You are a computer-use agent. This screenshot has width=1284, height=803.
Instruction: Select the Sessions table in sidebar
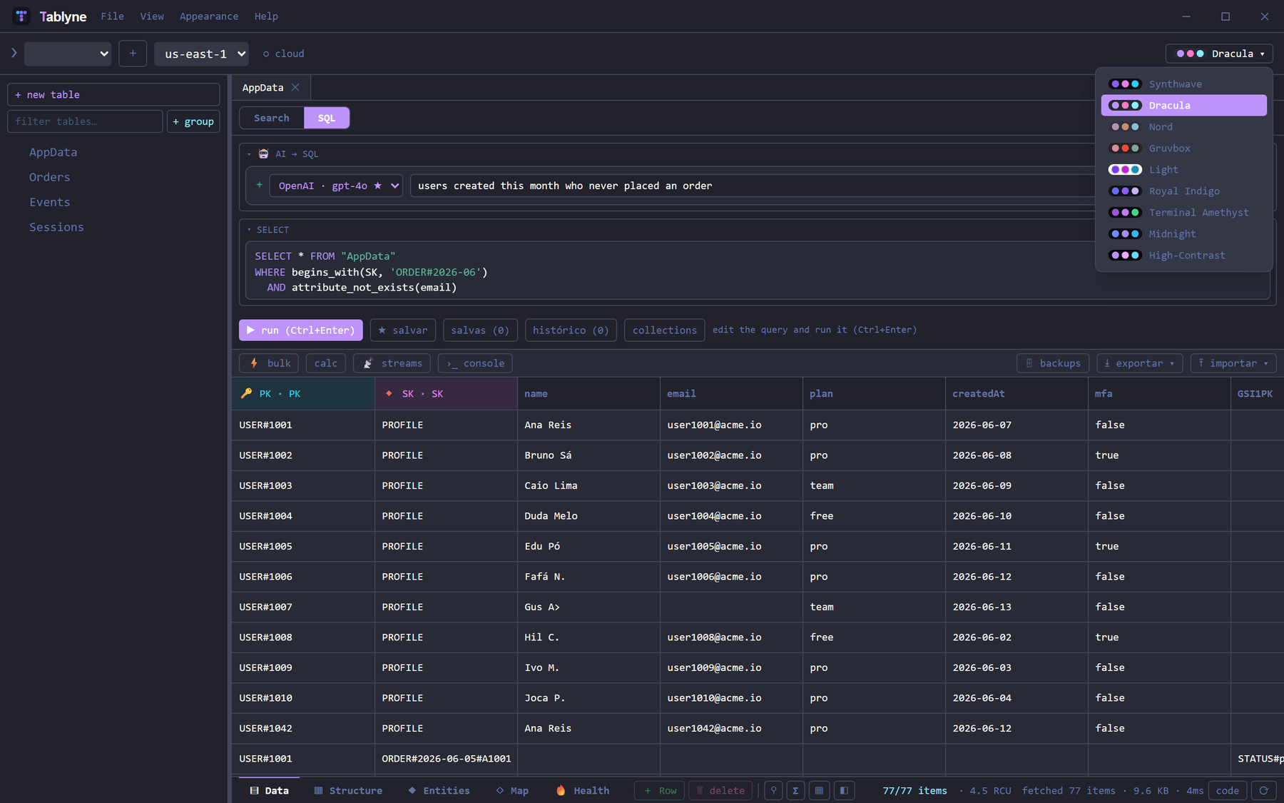56,227
